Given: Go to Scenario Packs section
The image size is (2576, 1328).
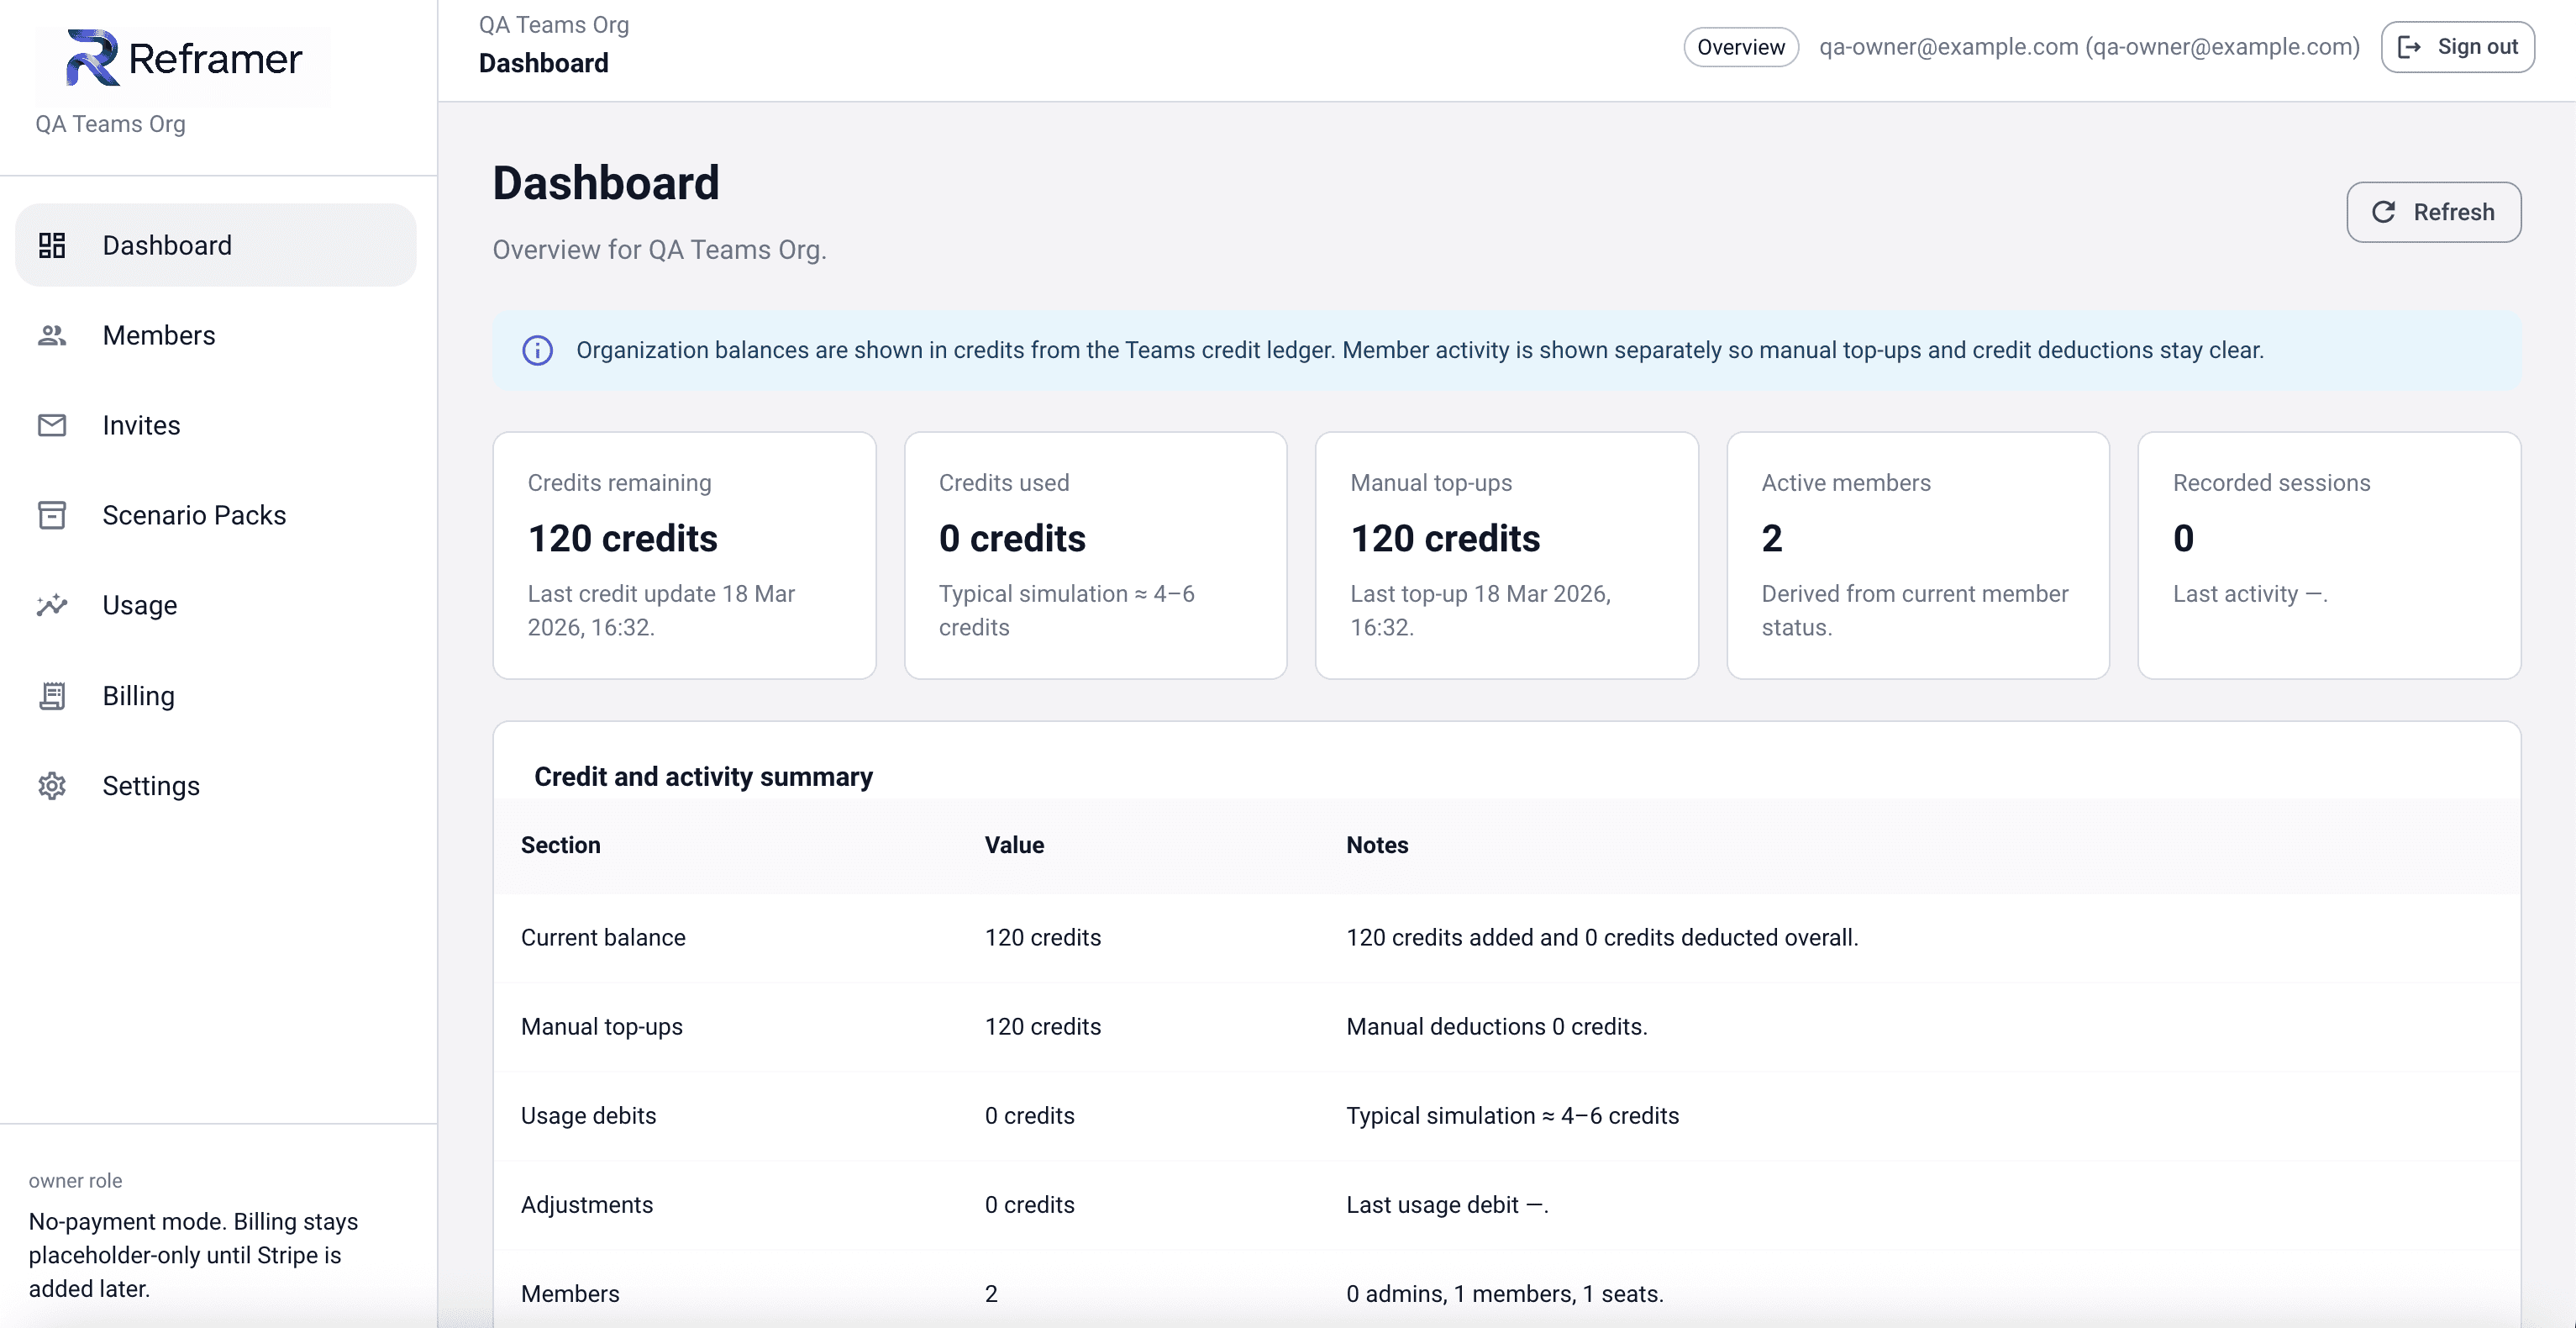Looking at the screenshot, I should click(194, 515).
